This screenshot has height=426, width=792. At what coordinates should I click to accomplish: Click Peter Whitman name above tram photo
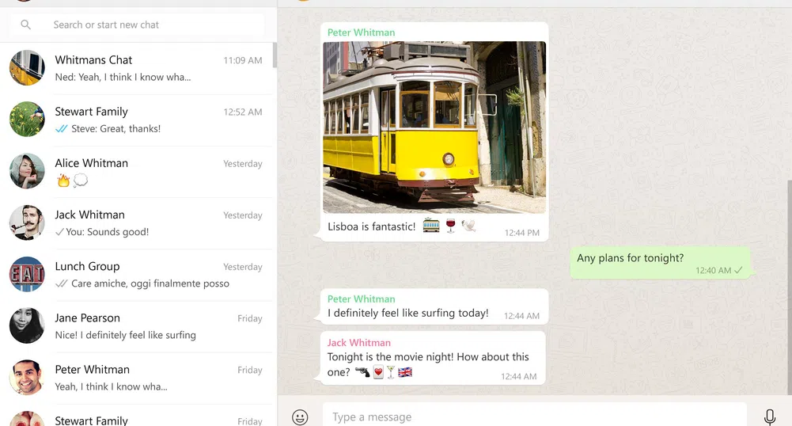[x=361, y=32]
